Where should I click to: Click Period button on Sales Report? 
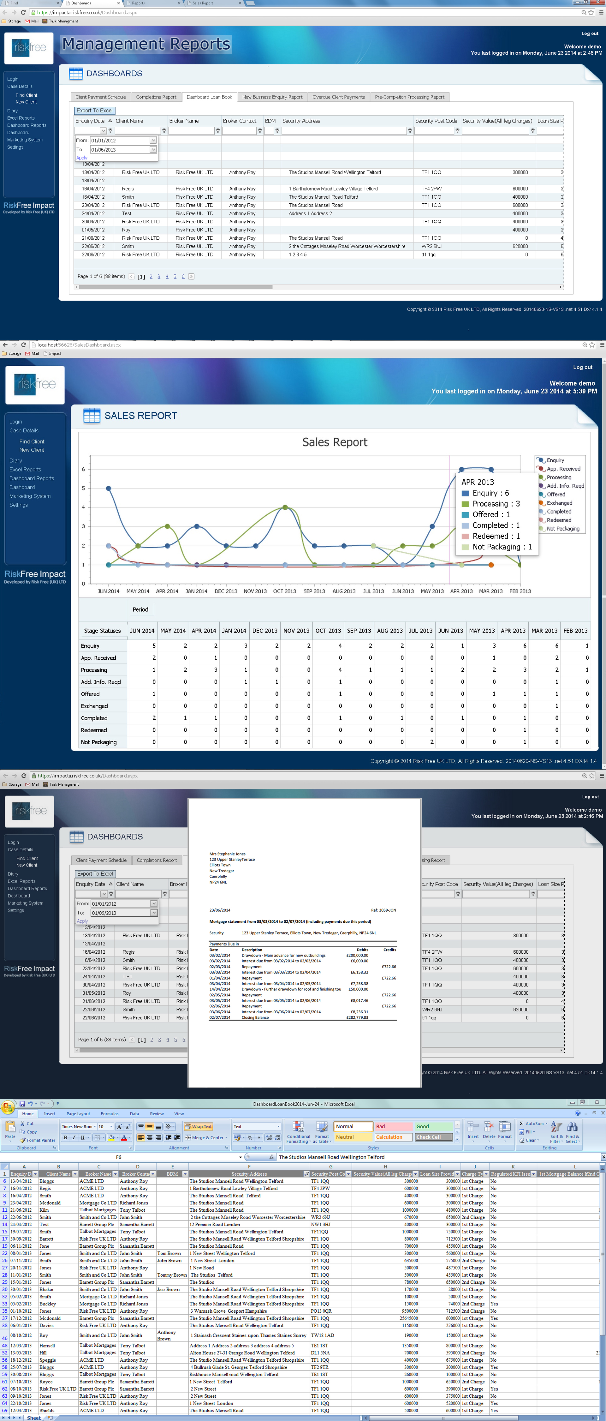pos(140,609)
